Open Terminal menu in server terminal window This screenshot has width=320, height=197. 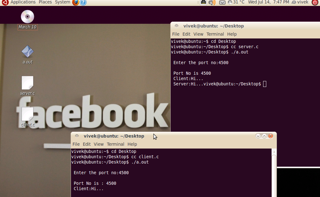pyautogui.click(x=215, y=34)
